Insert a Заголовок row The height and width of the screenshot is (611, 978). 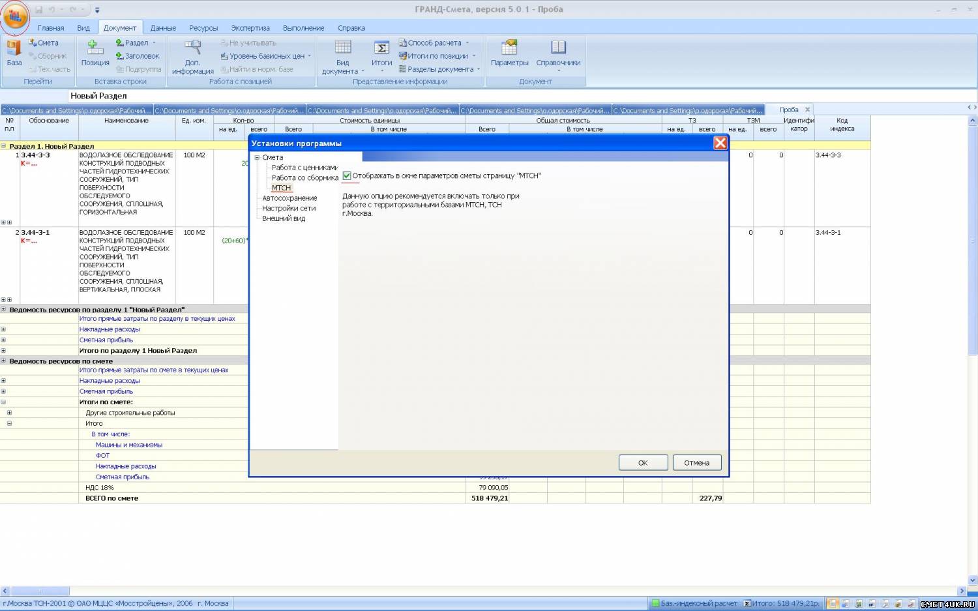(138, 56)
